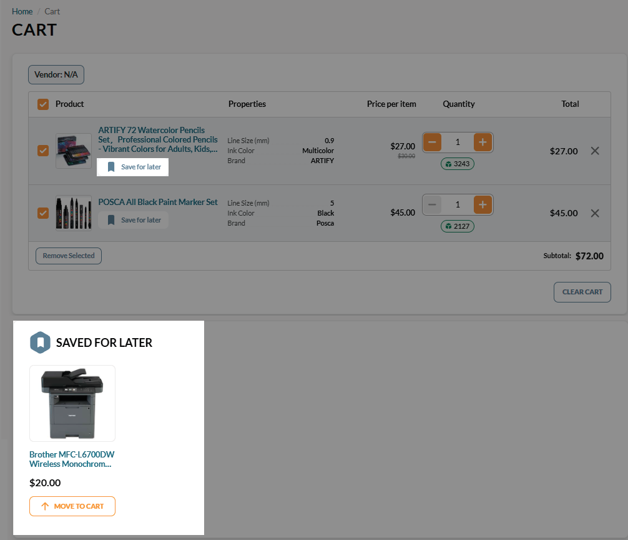This screenshot has width=628, height=540.
Task: Click Properties column header
Action: 247,104
